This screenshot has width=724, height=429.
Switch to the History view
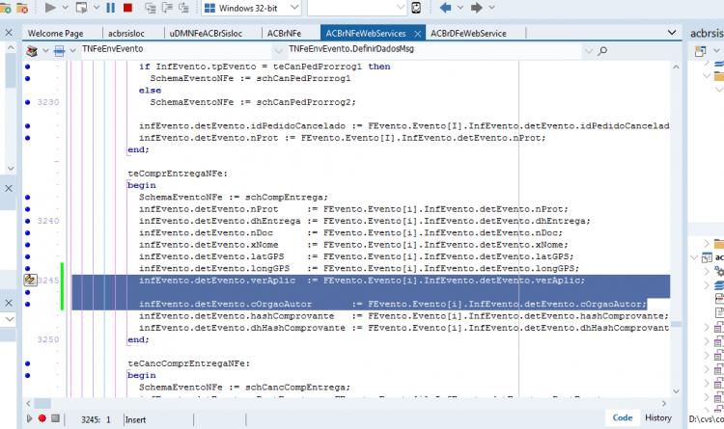[x=658, y=417]
